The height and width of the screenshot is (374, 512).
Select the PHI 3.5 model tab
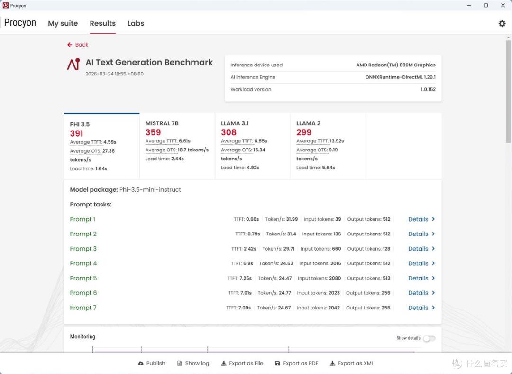pos(102,146)
